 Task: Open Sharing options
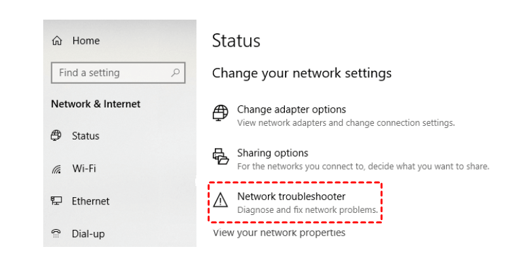tap(272, 153)
